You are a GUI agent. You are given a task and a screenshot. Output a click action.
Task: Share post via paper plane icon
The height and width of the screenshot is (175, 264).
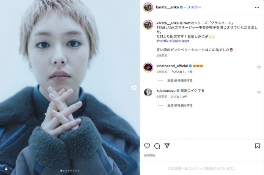[167, 146]
